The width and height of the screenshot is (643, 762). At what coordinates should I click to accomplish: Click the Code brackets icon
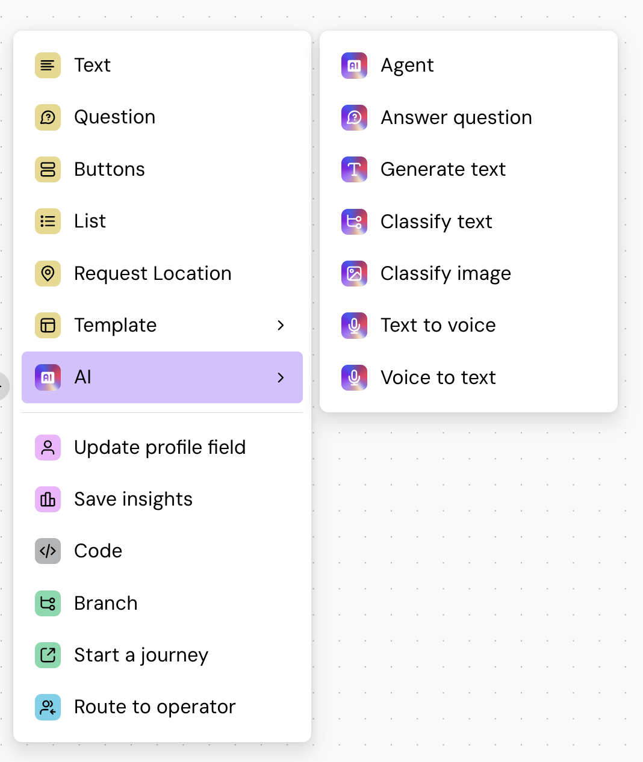[48, 551]
